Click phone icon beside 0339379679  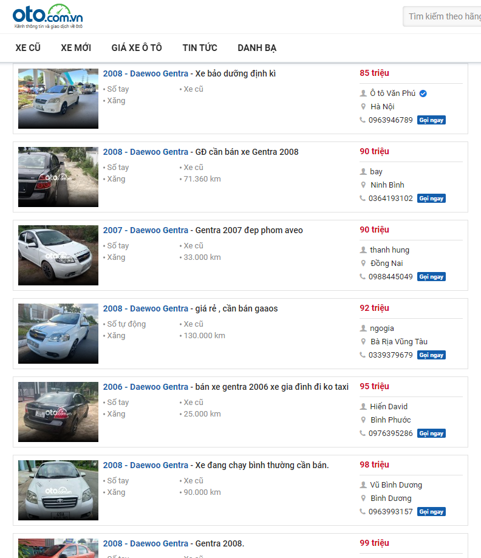[x=363, y=355]
